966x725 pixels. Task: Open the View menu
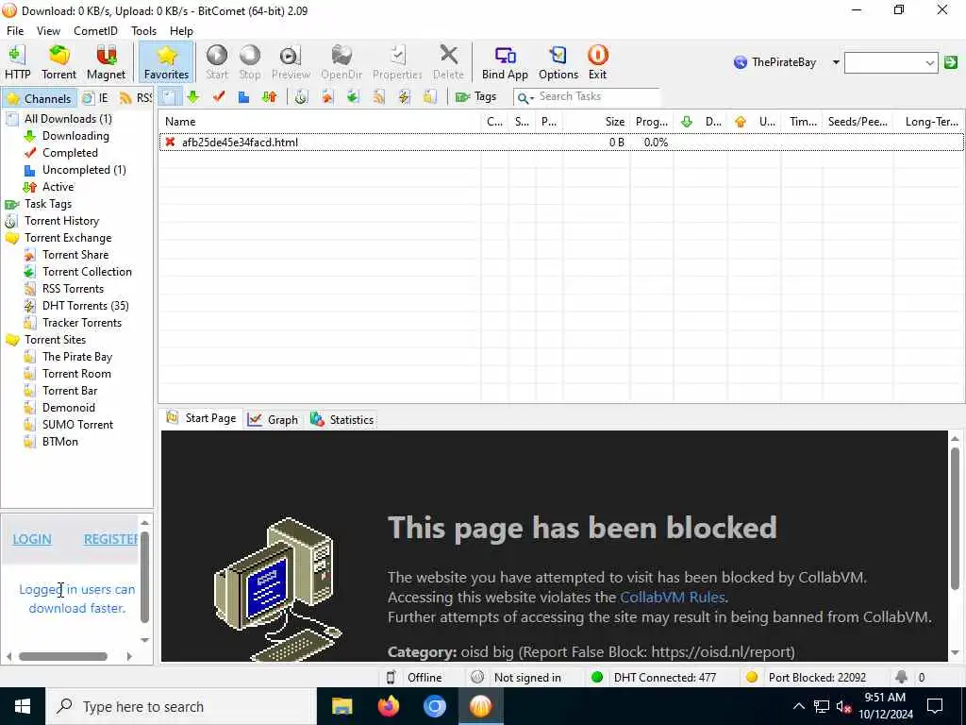click(x=48, y=31)
